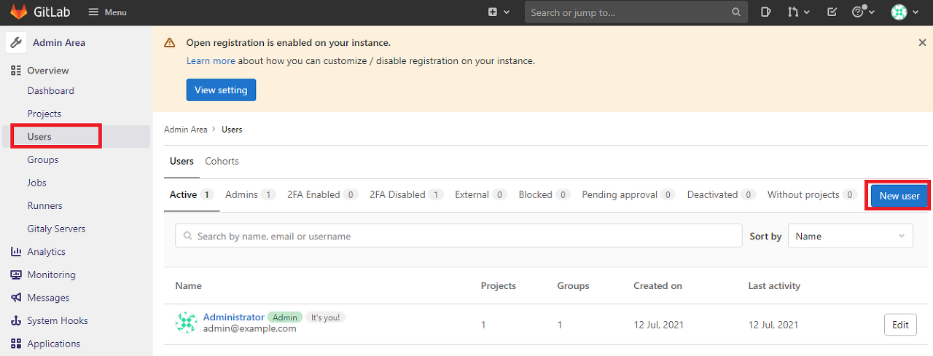Click Users in the breadcrumb

click(232, 130)
